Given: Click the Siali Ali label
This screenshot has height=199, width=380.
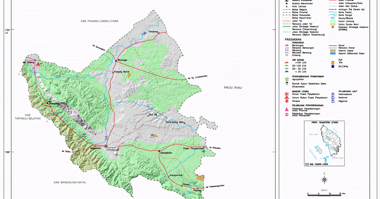Looking at the screenshot, I should tap(154, 115).
